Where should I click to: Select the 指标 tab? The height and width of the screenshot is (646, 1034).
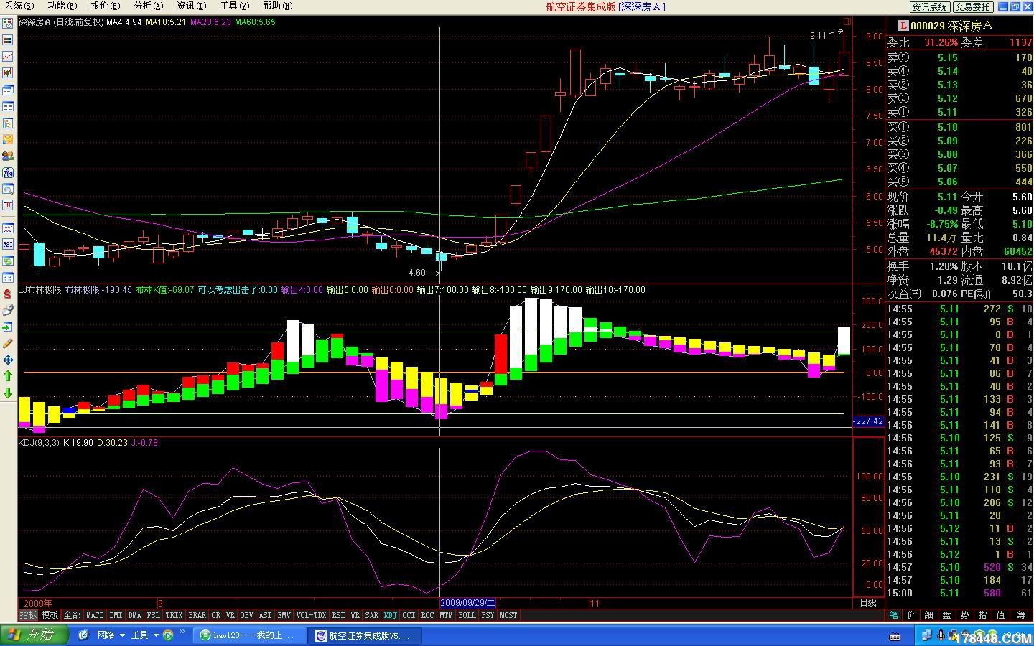point(29,615)
